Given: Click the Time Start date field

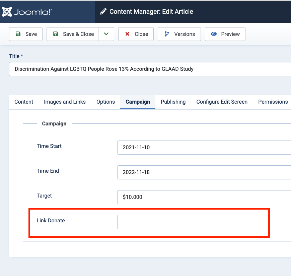Looking at the screenshot, I should point(204,148).
